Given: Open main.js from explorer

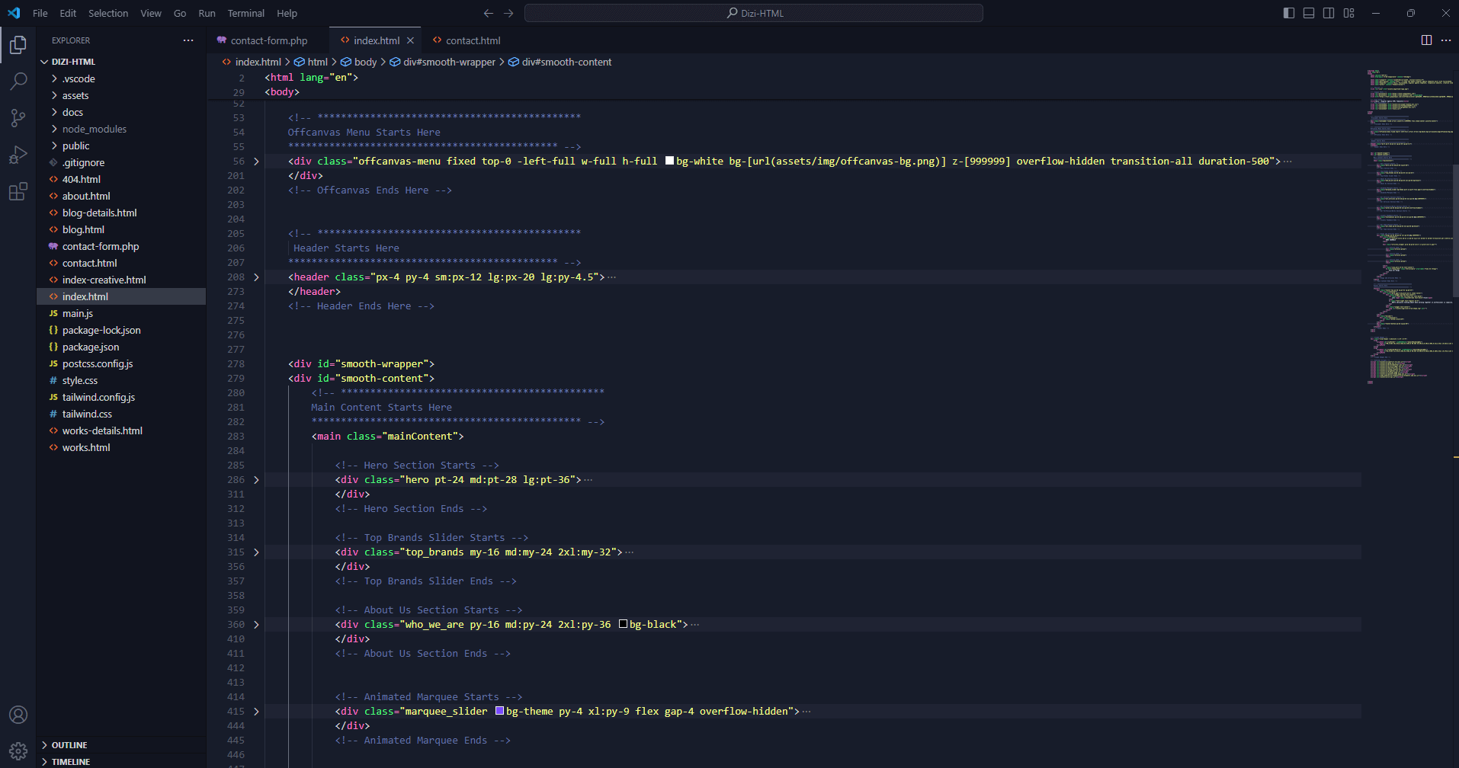Looking at the screenshot, I should coord(121,313).
